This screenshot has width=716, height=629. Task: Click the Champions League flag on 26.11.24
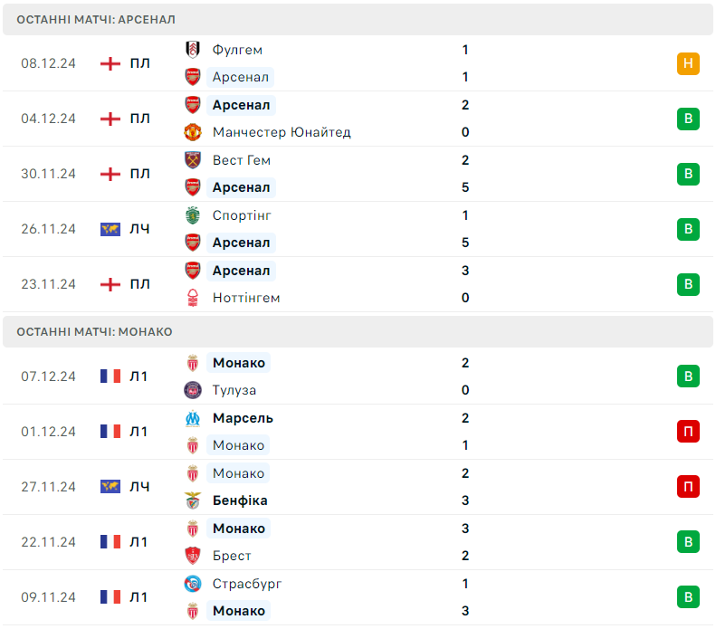110,229
